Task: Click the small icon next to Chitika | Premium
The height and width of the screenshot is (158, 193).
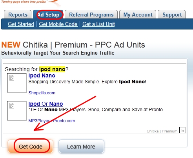Action: coord(182,130)
